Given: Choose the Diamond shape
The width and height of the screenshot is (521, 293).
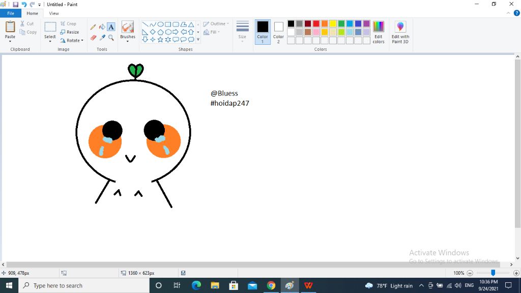Looking at the screenshot, I should 153,32.
